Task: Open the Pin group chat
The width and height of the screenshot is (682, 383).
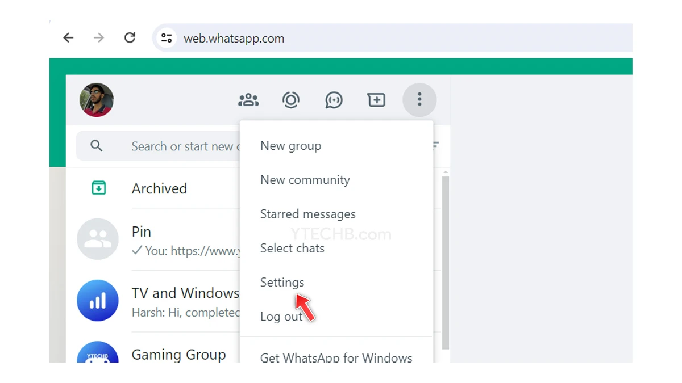Action: click(153, 239)
